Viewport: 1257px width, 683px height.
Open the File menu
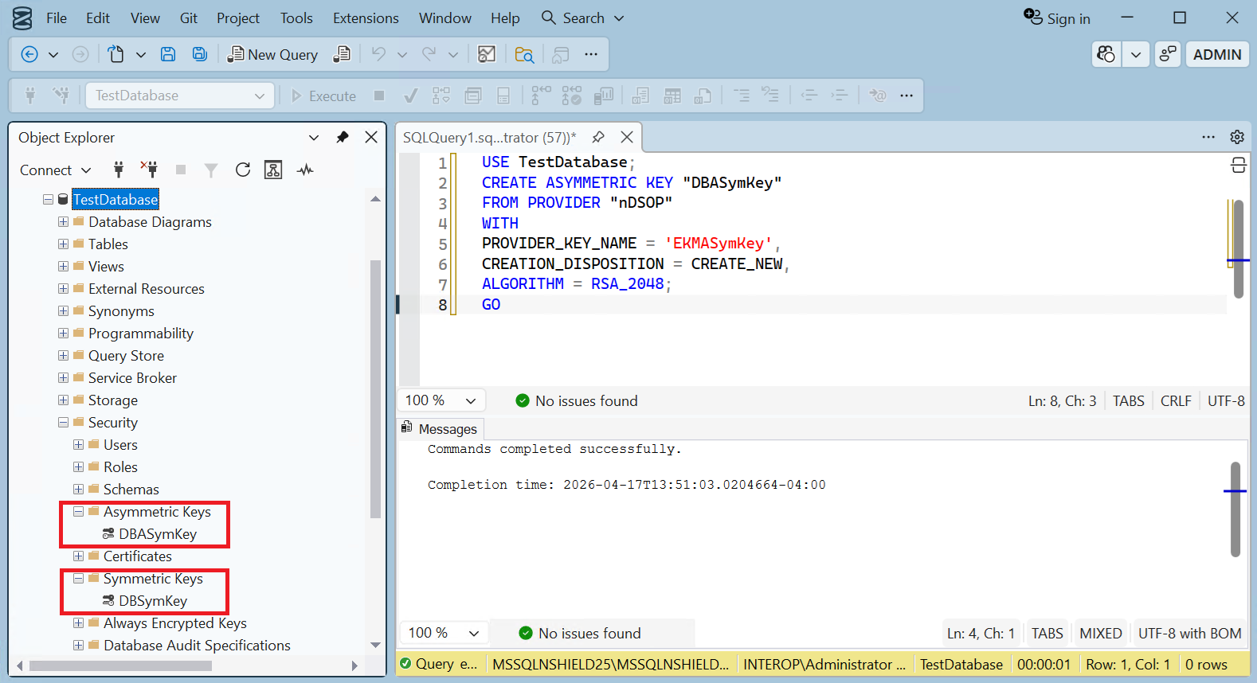[57, 18]
